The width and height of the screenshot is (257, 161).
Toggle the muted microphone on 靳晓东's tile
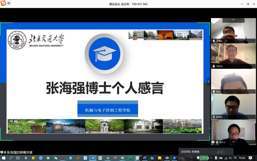click(x=214, y=117)
